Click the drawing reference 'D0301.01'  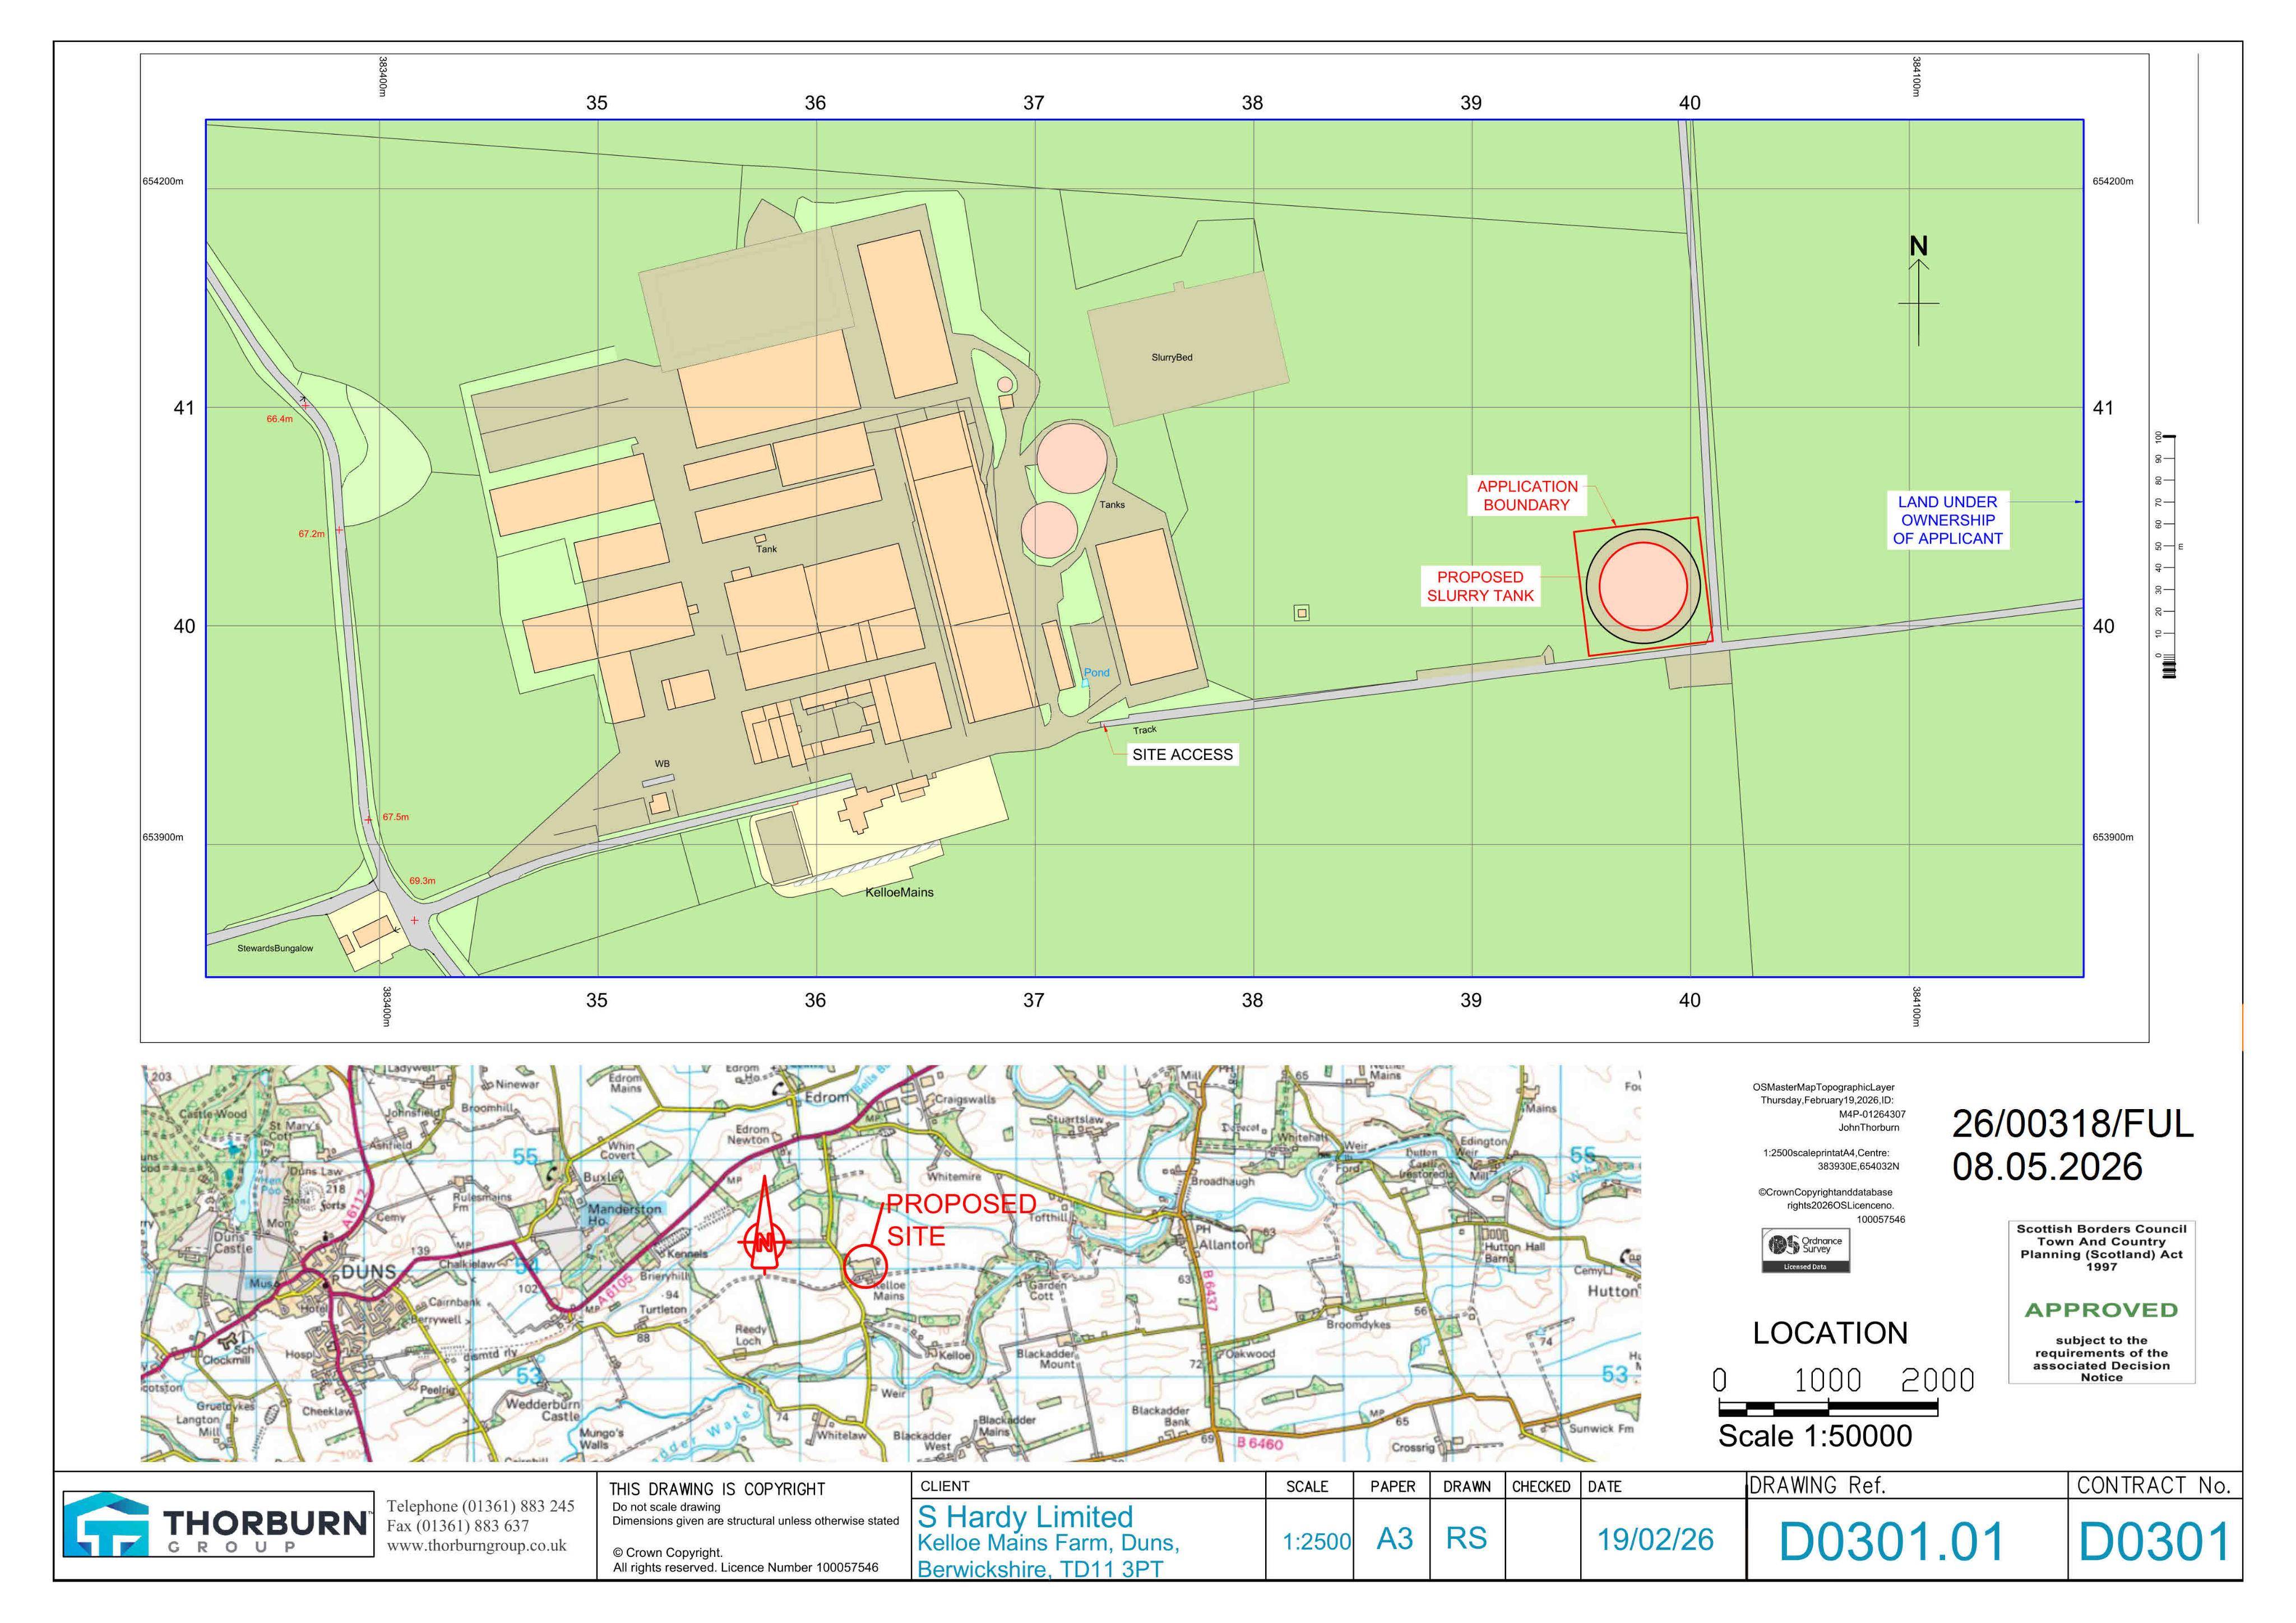point(1892,1542)
